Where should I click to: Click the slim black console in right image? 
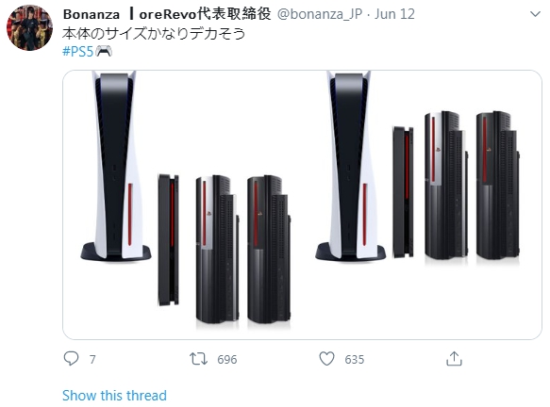403,192
